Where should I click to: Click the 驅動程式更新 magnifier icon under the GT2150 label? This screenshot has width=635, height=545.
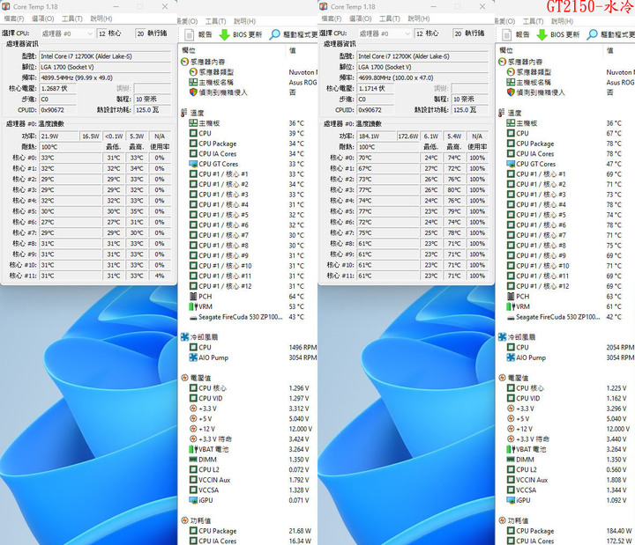[x=593, y=34]
